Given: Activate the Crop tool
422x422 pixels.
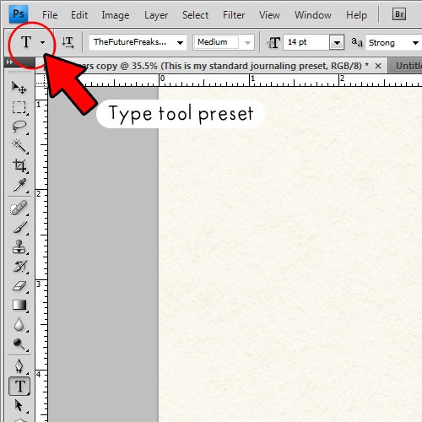Looking at the screenshot, I should (x=19, y=165).
